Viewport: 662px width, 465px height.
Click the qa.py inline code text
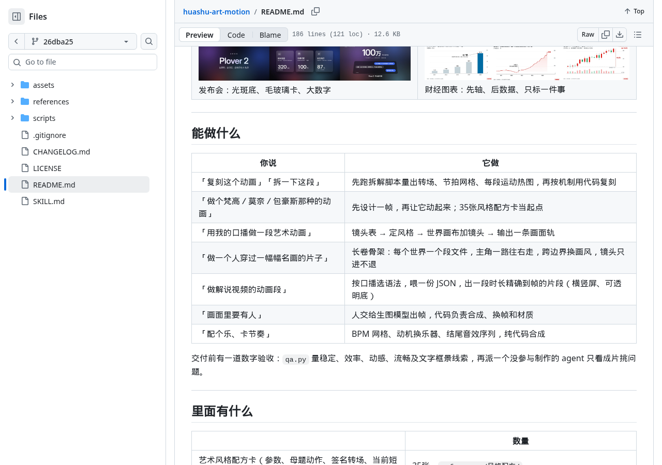[x=296, y=359]
